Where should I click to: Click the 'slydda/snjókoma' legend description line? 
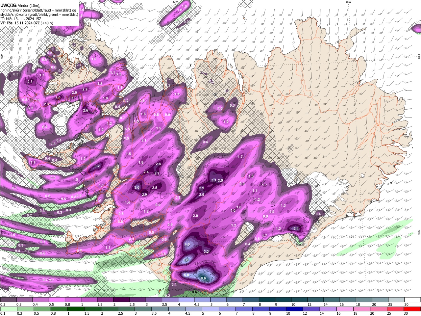(x=39, y=14)
